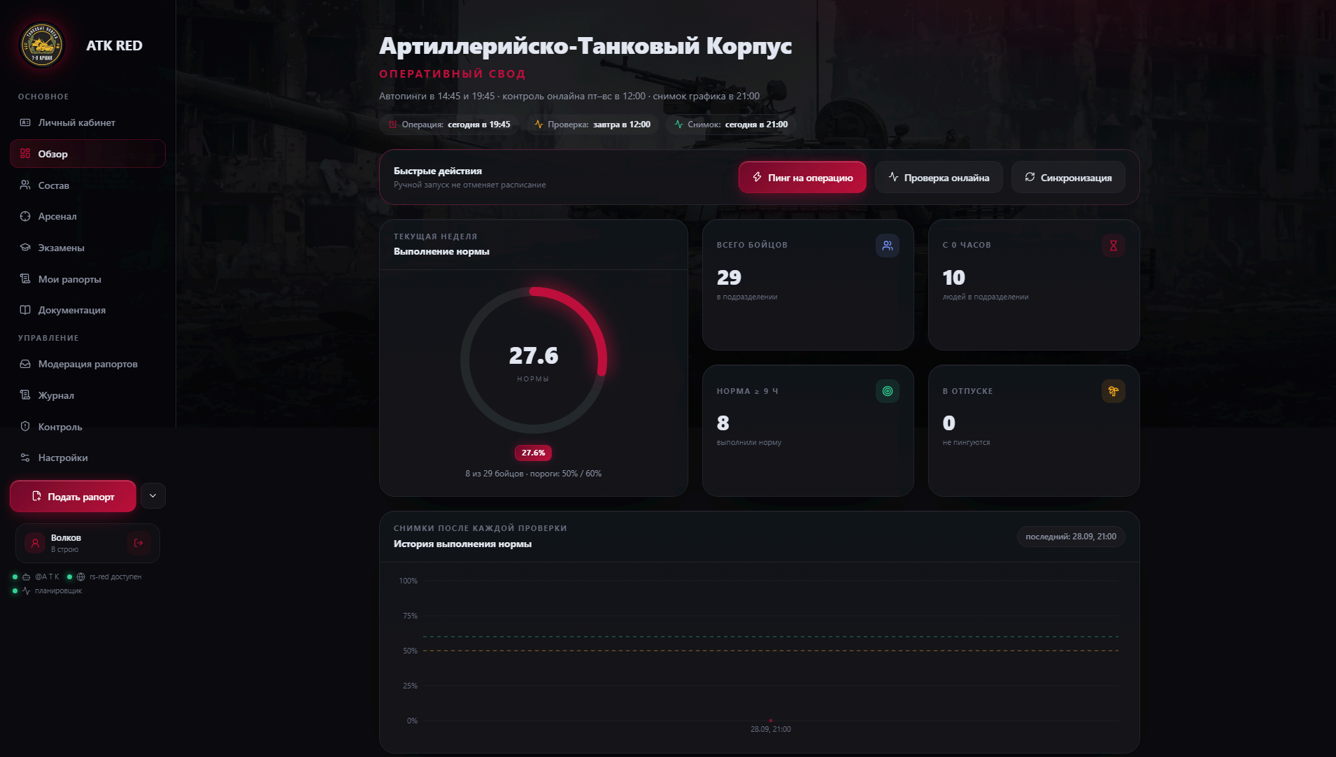The width and height of the screenshot is (1336, 757).
Task: Click the ATK RED emblem logo
Action: (x=42, y=45)
